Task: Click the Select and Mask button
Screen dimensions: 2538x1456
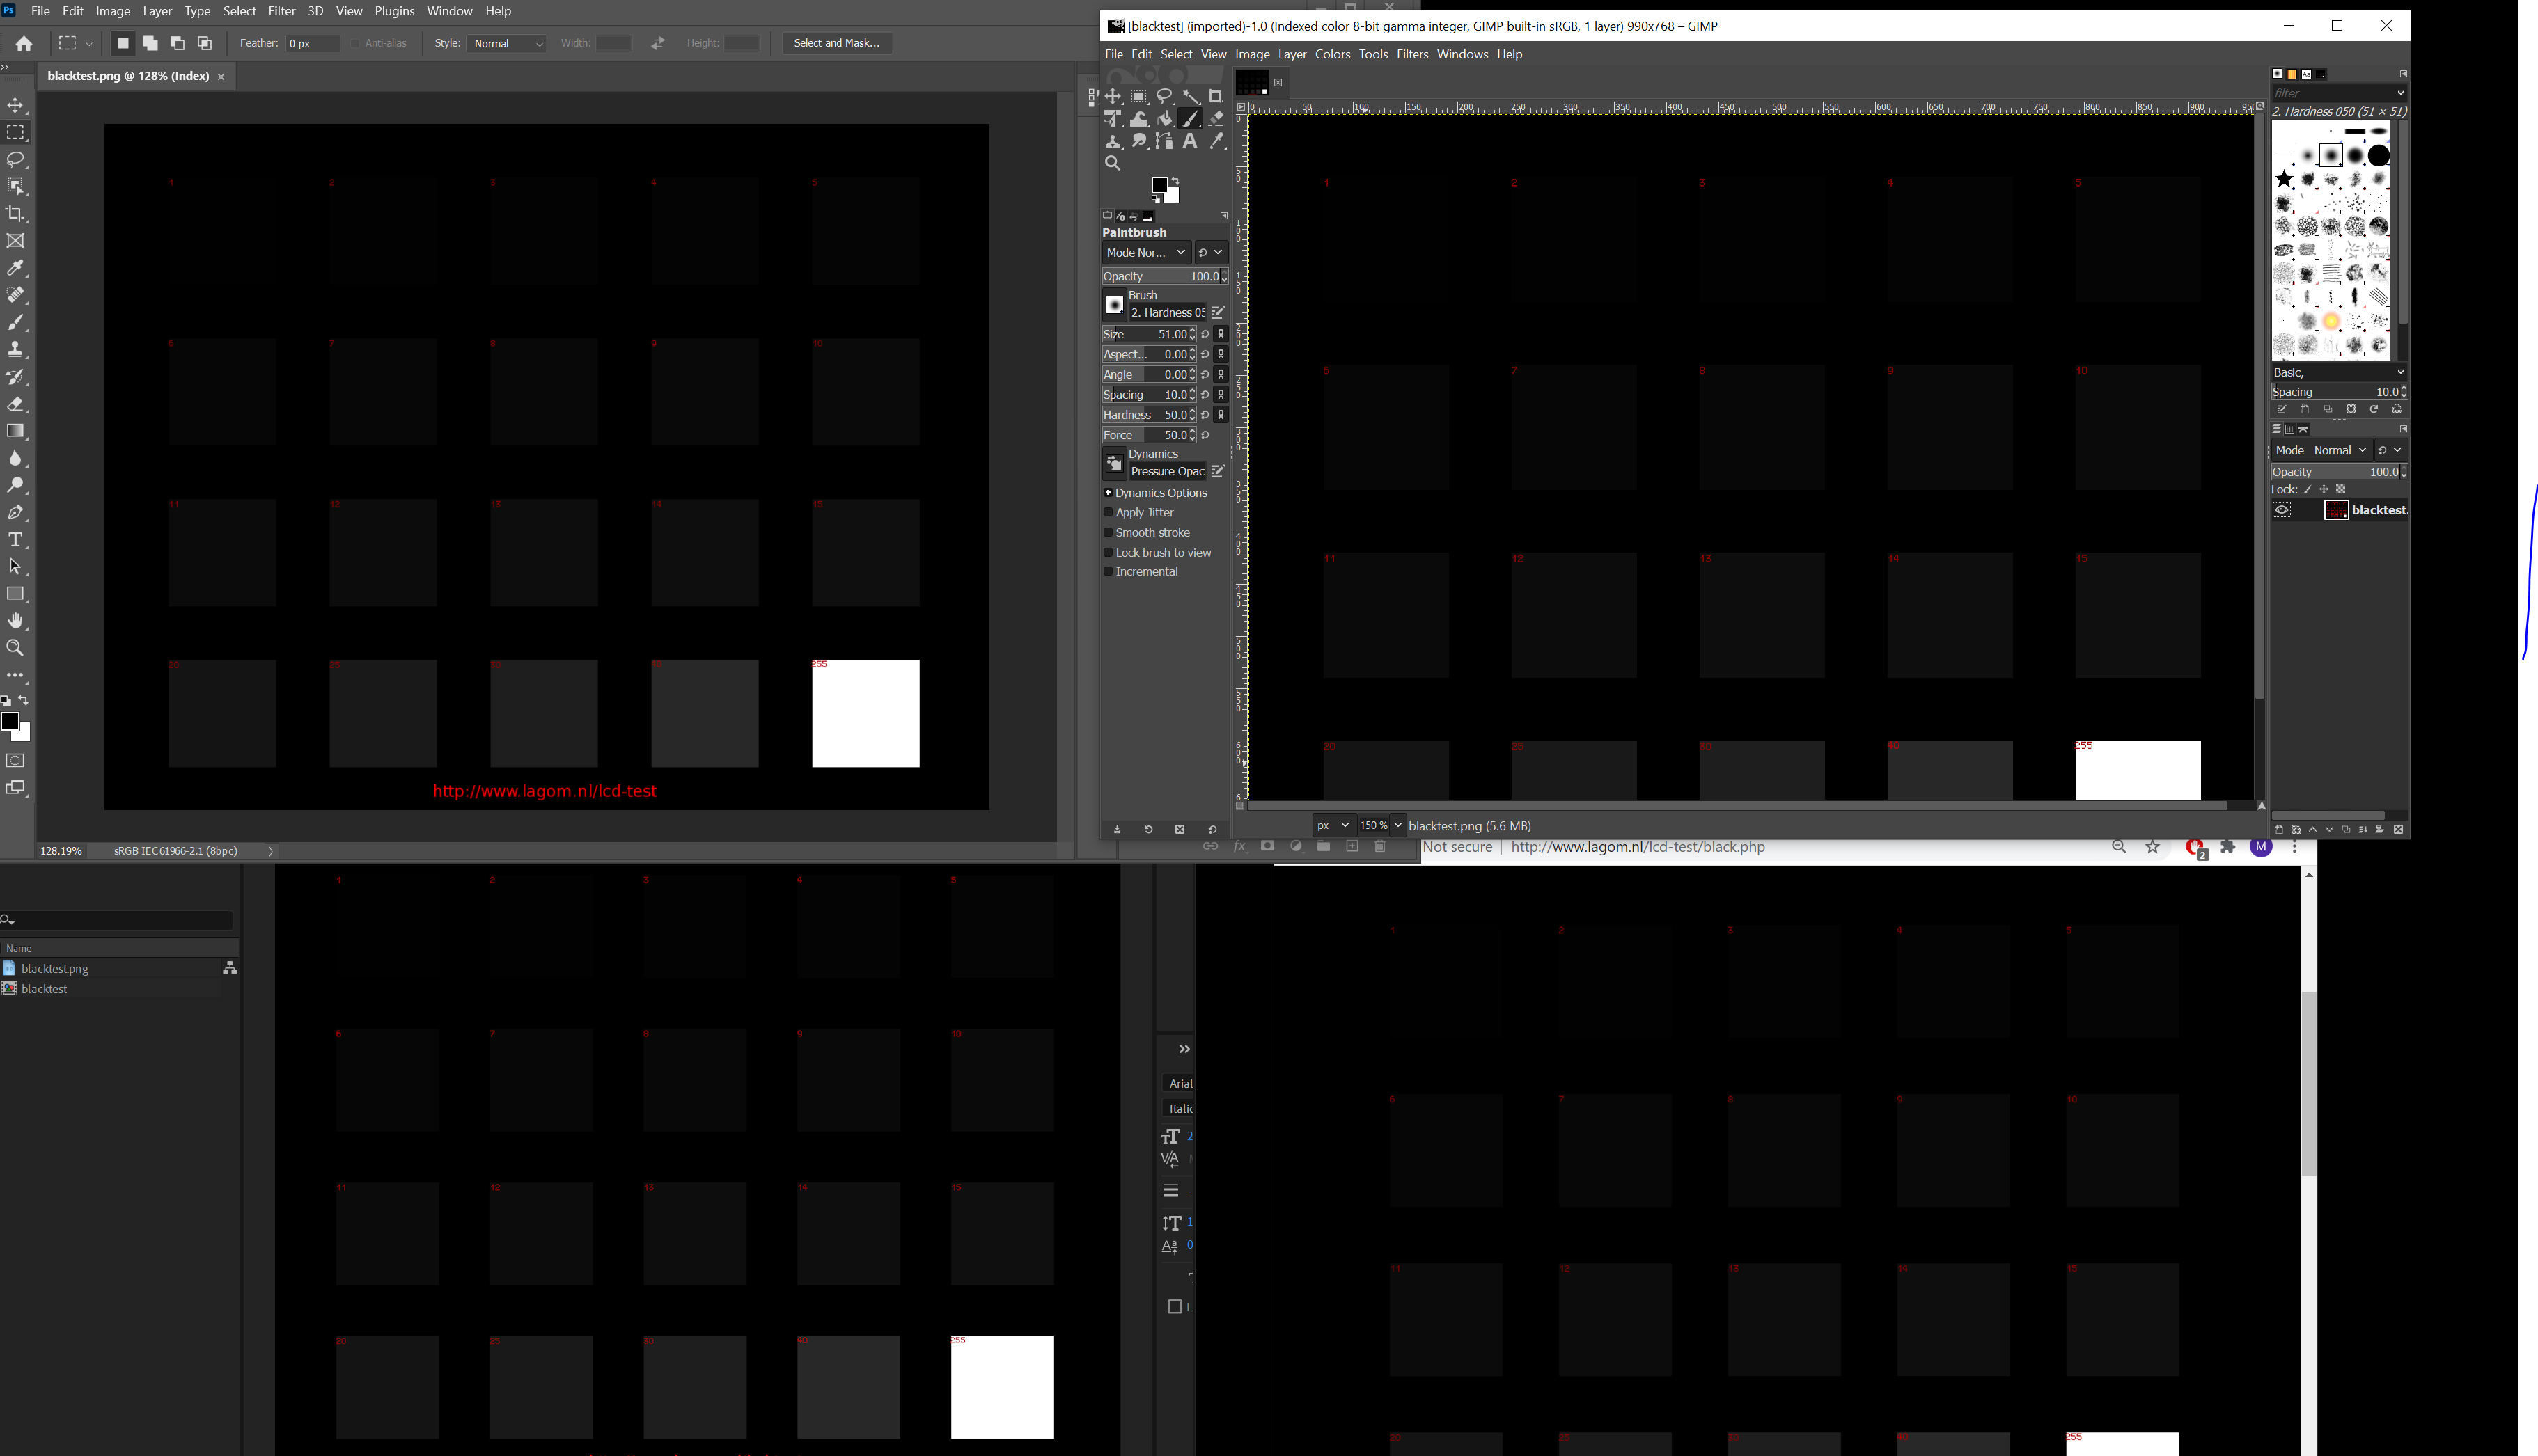Action: [836, 43]
